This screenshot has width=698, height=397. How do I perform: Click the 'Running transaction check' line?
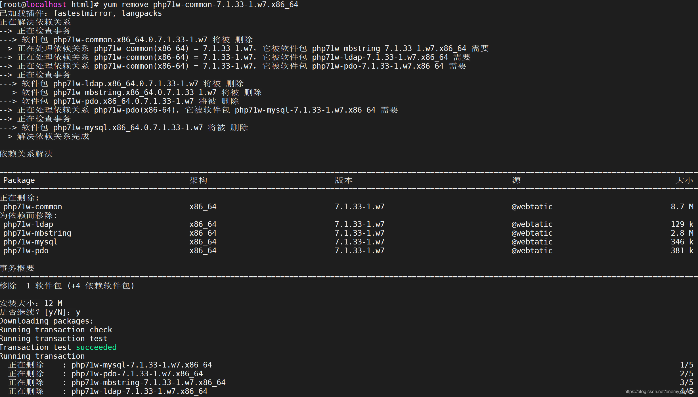56,330
